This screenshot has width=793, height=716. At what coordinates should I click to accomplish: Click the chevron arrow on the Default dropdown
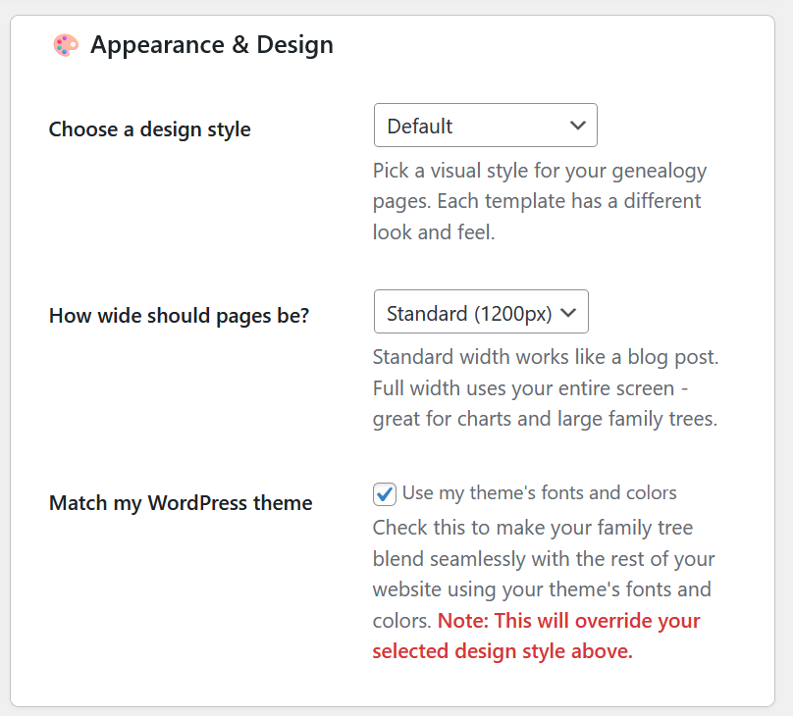point(577,126)
